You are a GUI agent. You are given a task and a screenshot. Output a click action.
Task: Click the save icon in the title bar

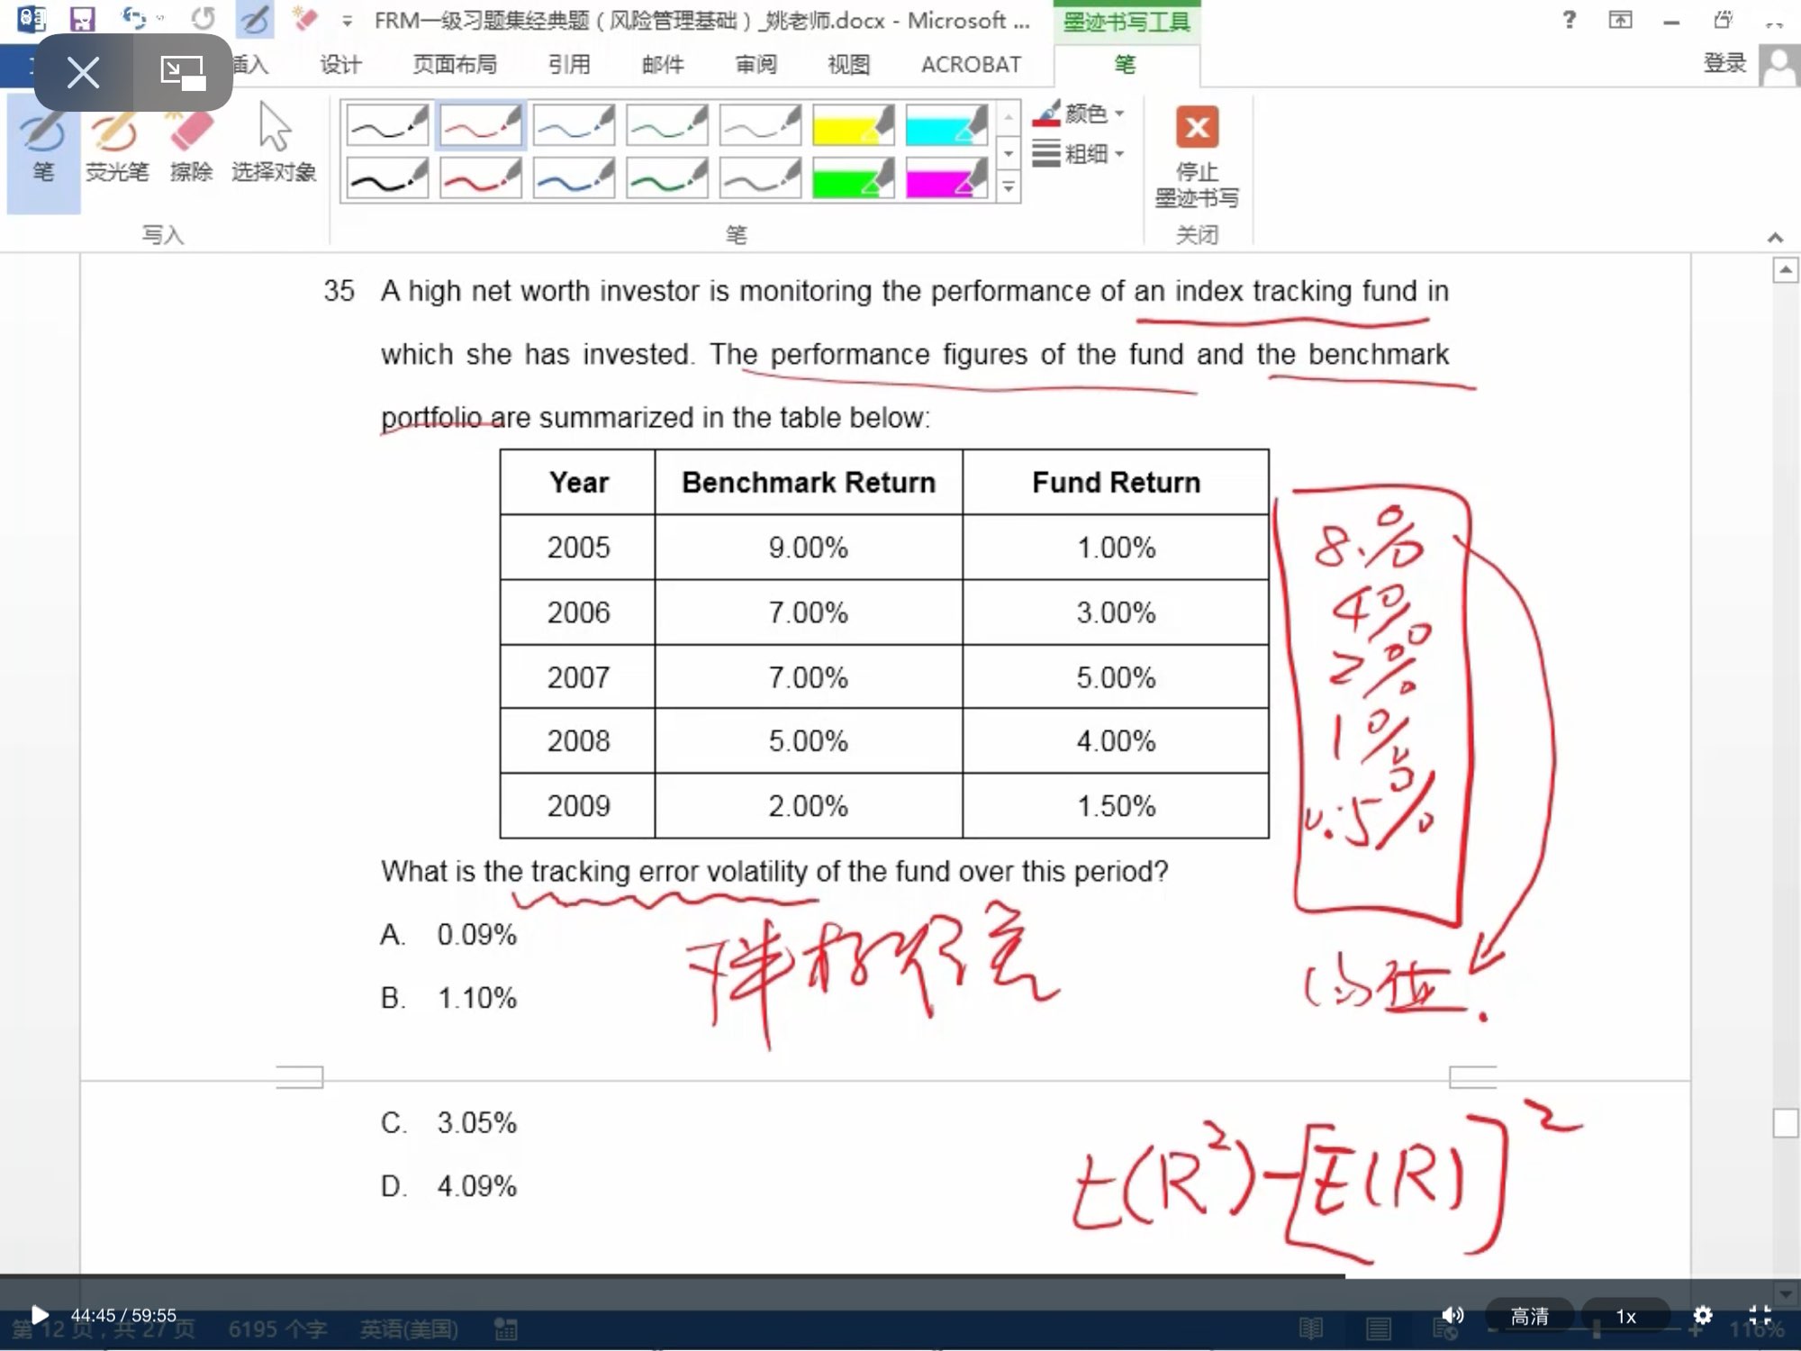click(82, 19)
